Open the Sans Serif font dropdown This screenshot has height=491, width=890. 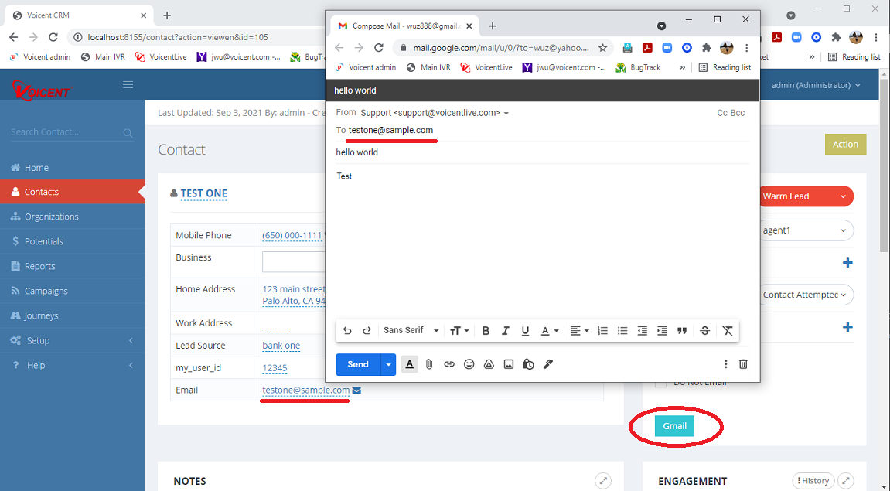pyautogui.click(x=406, y=330)
